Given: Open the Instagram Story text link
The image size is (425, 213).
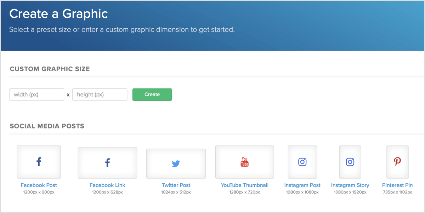Looking at the screenshot, I should coord(350,185).
